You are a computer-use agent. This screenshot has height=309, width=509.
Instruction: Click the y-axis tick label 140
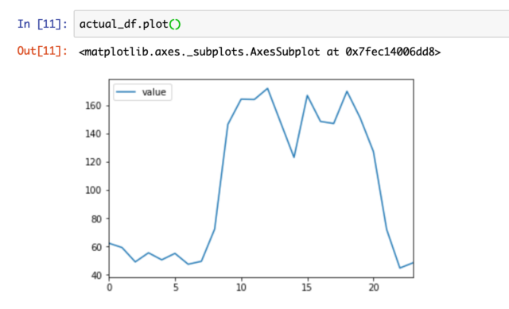point(93,133)
